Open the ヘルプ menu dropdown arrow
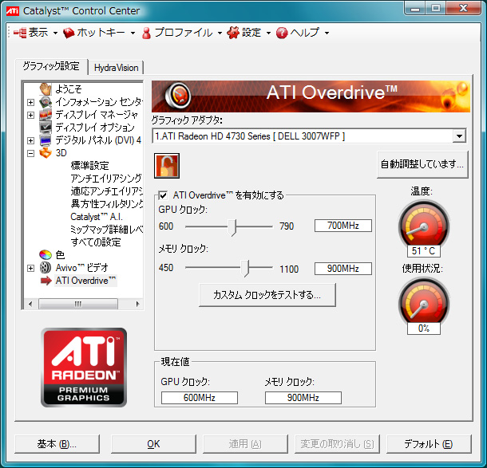 tap(327, 33)
